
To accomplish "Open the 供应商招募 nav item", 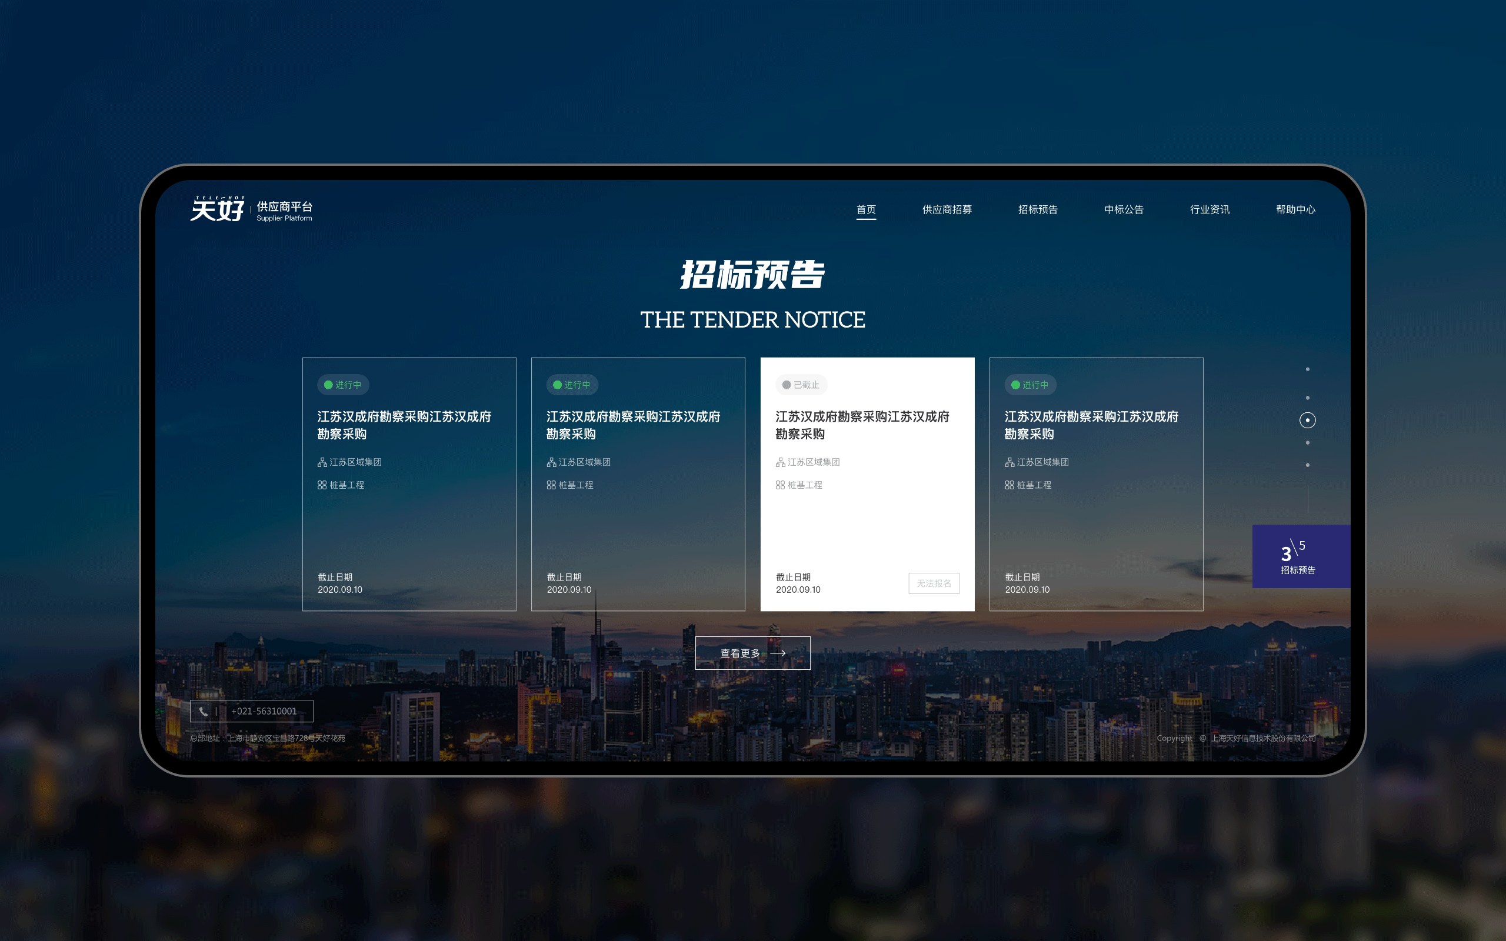I will tap(947, 210).
